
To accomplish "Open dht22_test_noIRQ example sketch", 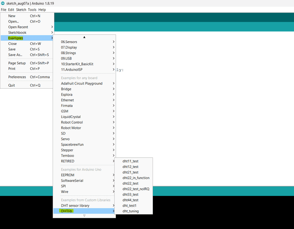I will point(133,189).
